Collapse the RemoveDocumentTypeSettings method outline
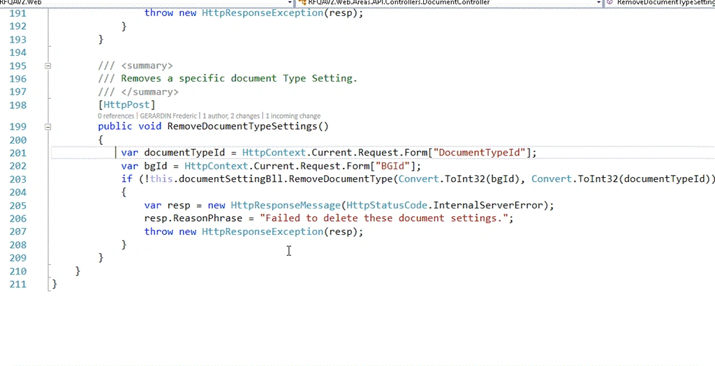Image resolution: width=715 pixels, height=366 pixels. 47,127
